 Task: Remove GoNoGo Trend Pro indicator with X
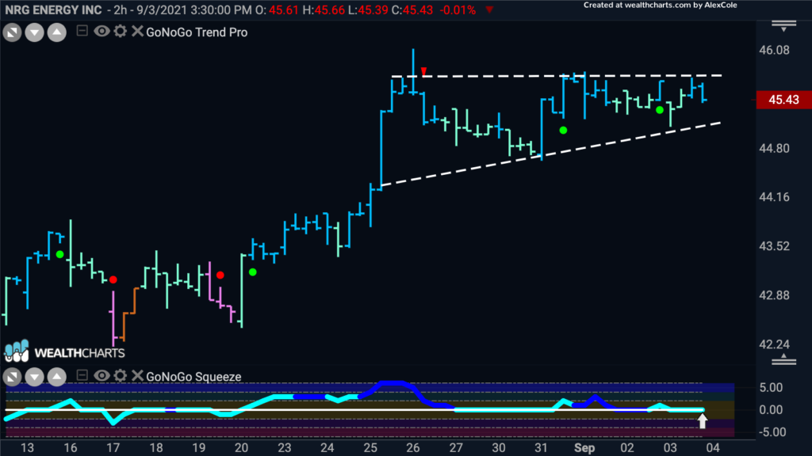click(137, 32)
